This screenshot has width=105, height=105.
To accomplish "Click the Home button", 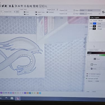I will tap(94, 69).
